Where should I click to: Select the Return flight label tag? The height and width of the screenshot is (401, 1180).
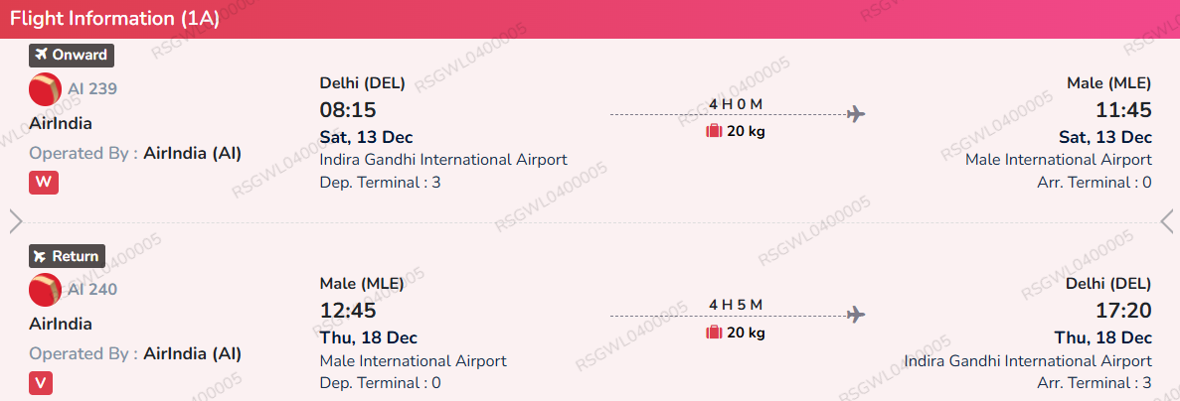pos(67,255)
